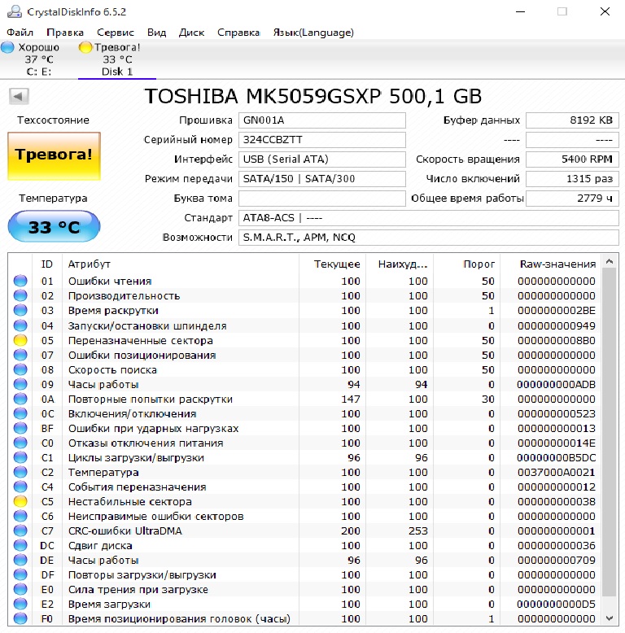Click blue status icon for E2 Время загрузки

pyautogui.click(x=20, y=605)
